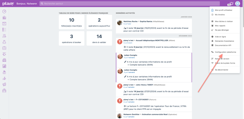Toggle Ne pas déranger mode
This screenshot has height=119, width=244.
coord(222,30)
